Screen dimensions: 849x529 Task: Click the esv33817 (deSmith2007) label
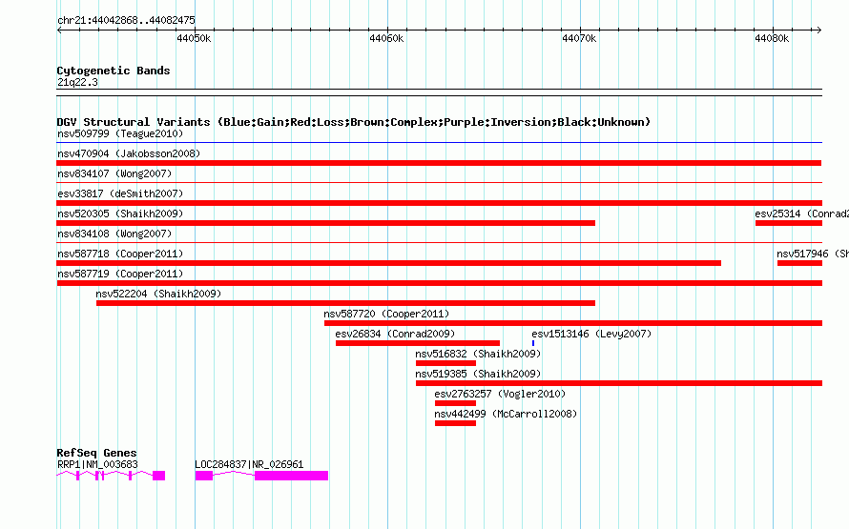point(120,193)
